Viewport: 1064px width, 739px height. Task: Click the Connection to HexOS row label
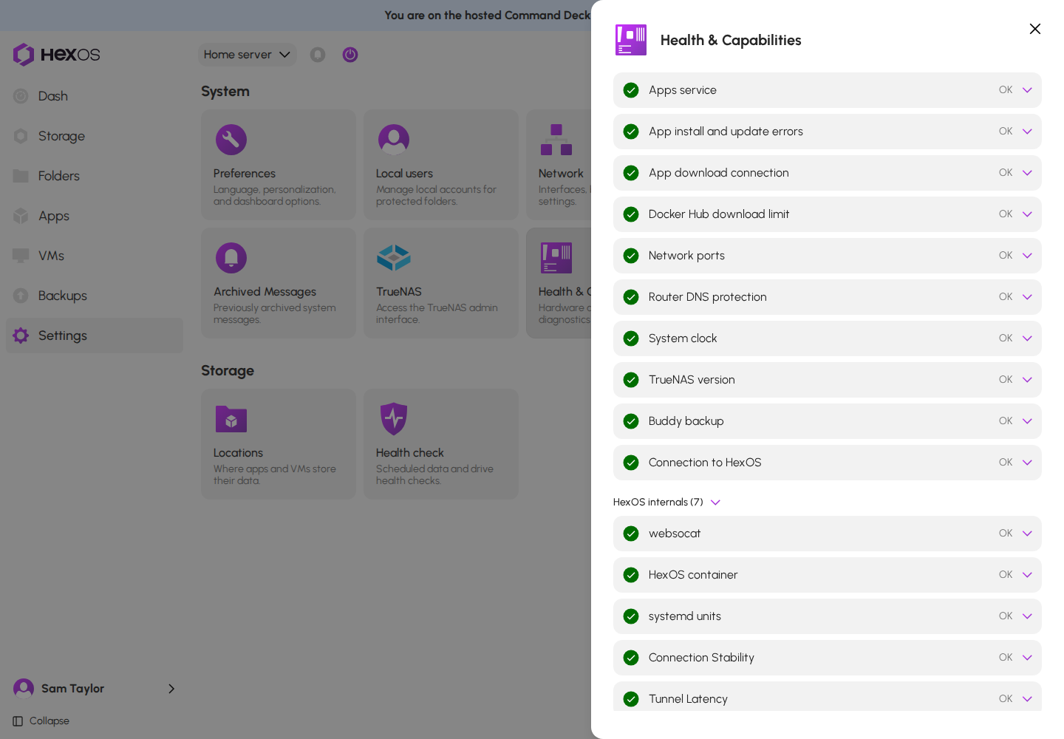pos(705,463)
